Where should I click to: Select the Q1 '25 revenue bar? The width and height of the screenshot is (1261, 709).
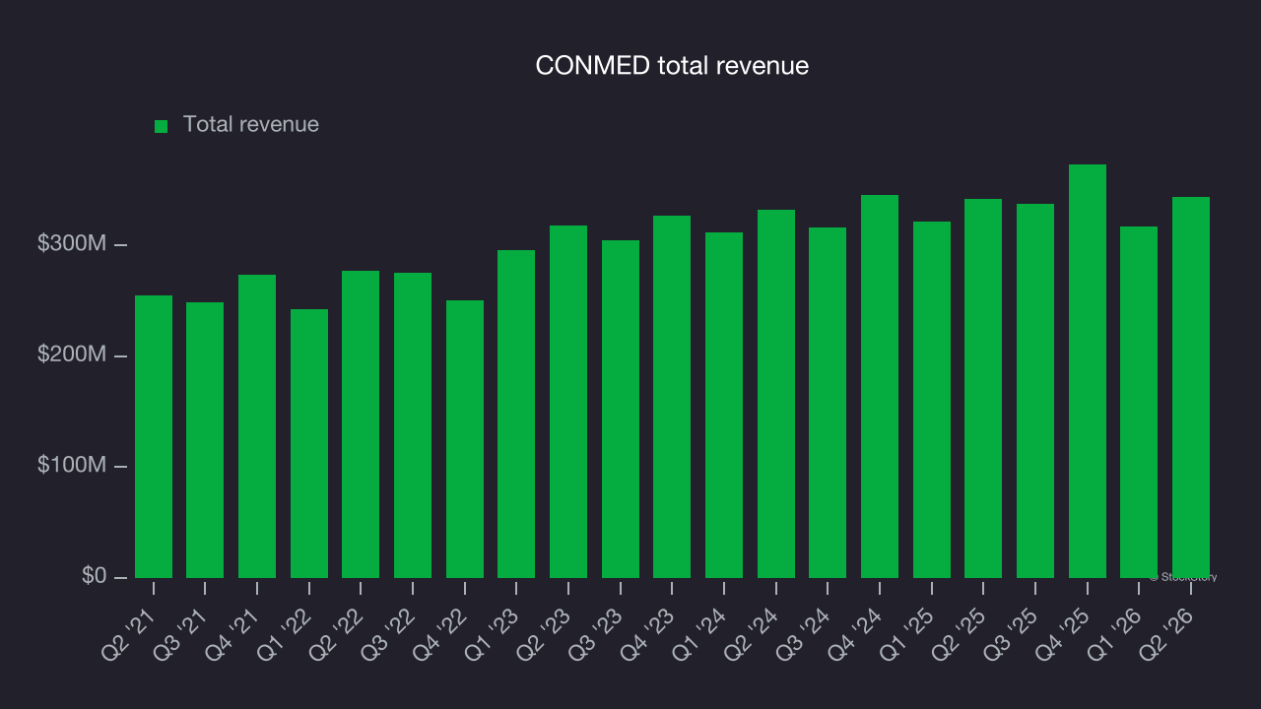point(932,400)
